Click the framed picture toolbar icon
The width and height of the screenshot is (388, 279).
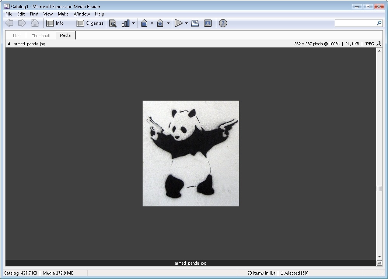[208, 23]
